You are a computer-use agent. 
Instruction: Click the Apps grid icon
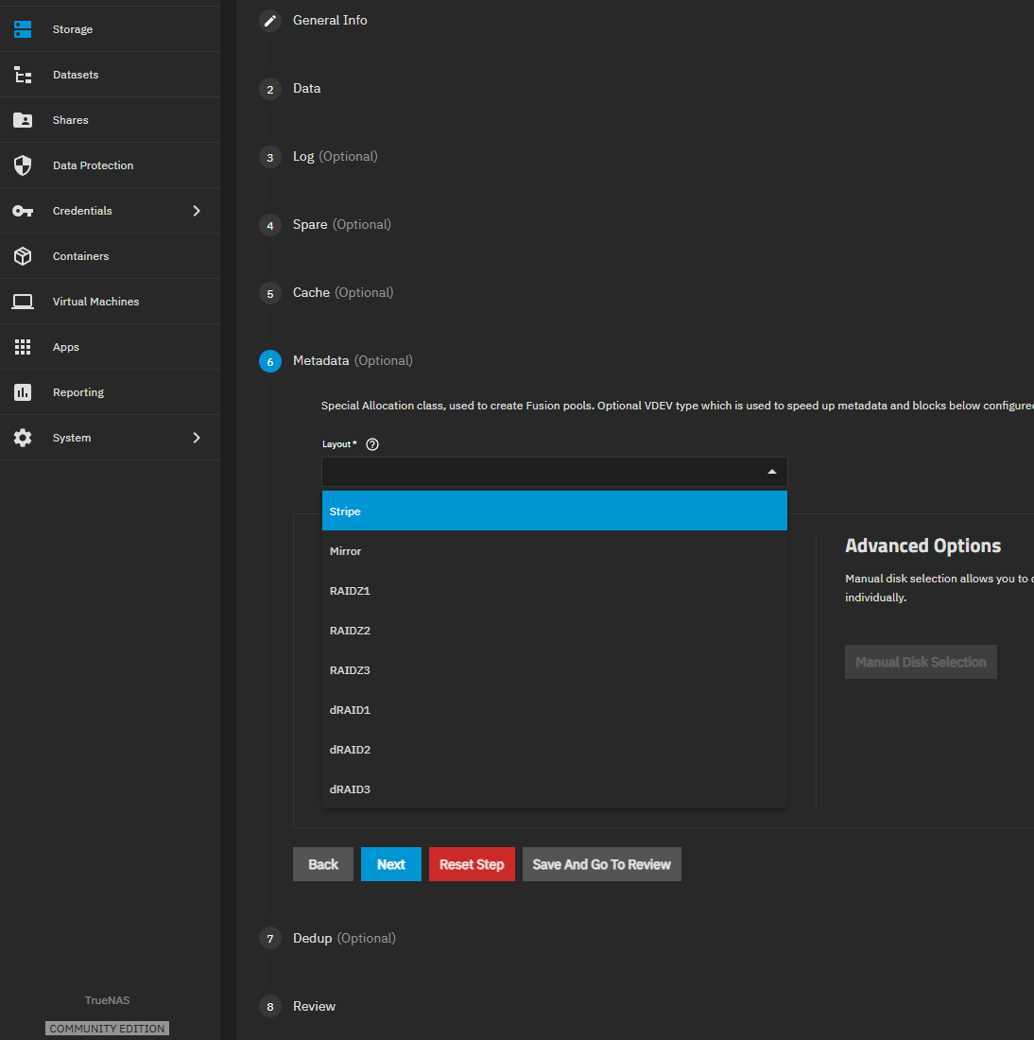coord(23,347)
